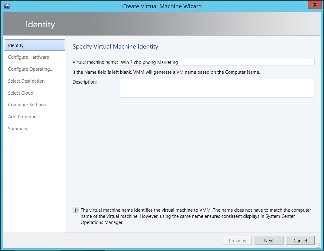Click the wizard app icon in title bar

click(x=7, y=6)
